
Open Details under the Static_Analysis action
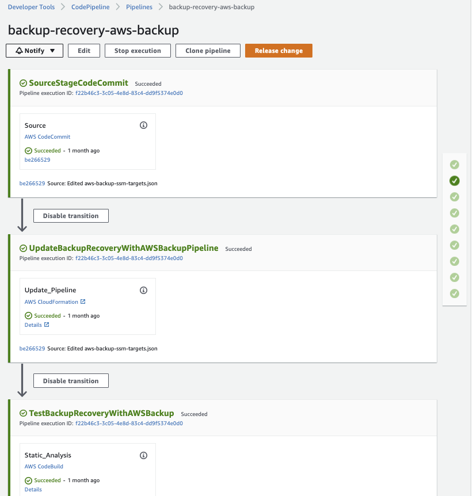coord(33,489)
